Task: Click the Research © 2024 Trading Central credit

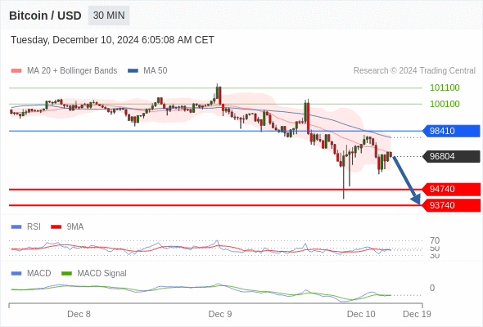Action: click(x=414, y=71)
